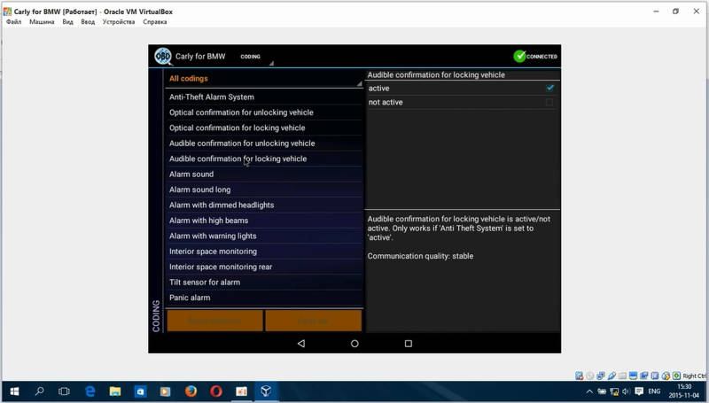Enable the 'not active' checkbox
709x403 pixels.
click(x=549, y=103)
